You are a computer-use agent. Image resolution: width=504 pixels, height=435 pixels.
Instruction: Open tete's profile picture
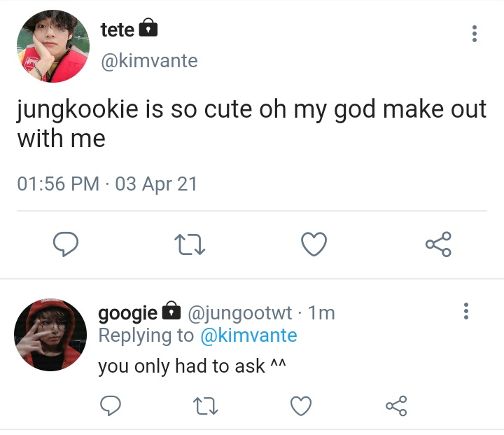53,46
